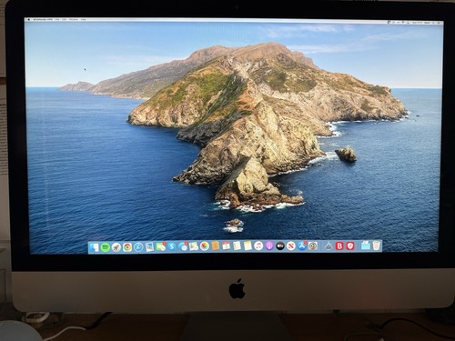Open the purple Podcasts app
The image size is (455, 341).
[269, 246]
